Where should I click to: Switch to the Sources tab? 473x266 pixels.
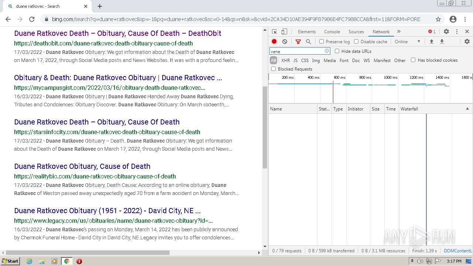[356, 32]
